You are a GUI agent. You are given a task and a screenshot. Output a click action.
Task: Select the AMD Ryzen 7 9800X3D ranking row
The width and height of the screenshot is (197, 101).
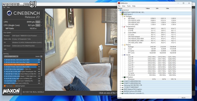(x=22, y=65)
